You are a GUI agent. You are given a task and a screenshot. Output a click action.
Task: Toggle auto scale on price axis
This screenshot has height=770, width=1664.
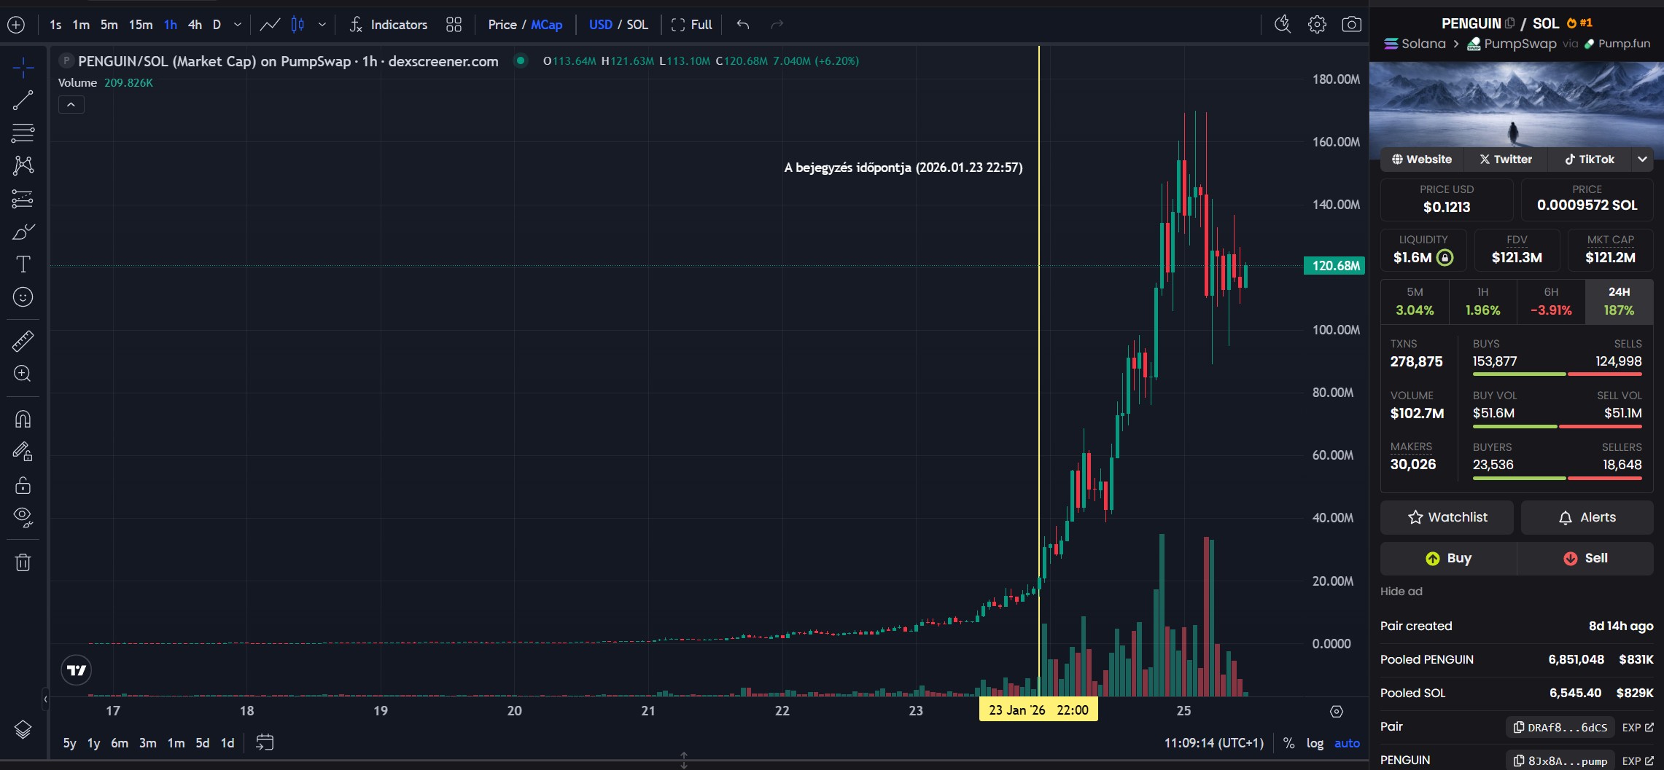[x=1347, y=743]
